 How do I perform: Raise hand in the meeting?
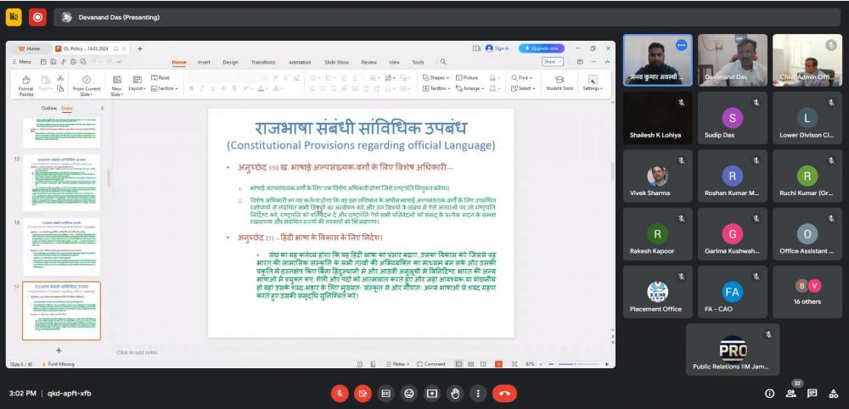coord(455,394)
